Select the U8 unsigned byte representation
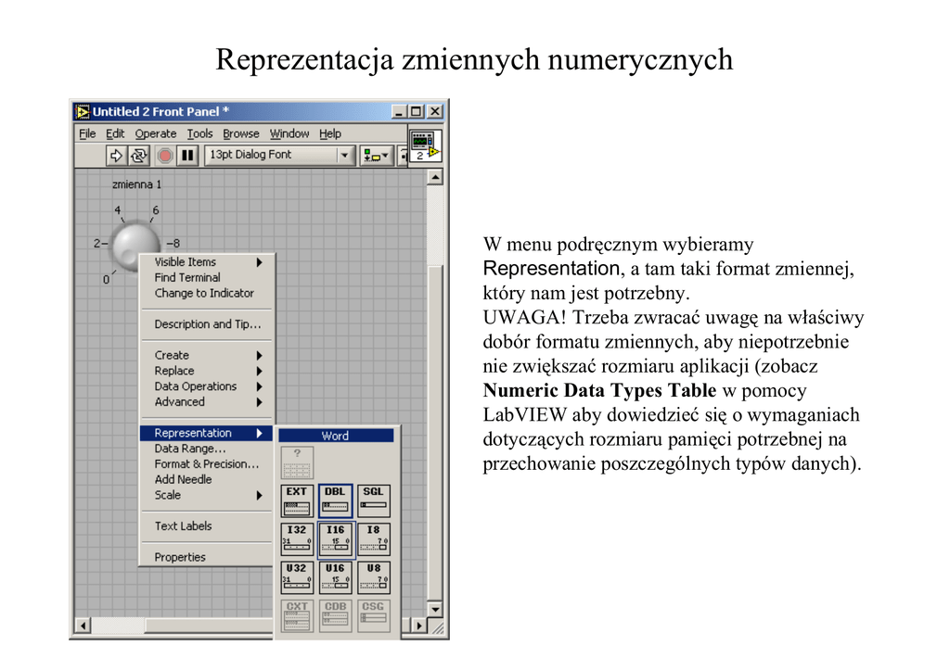Image resolution: width=950 pixels, height=671 pixels. 374,577
